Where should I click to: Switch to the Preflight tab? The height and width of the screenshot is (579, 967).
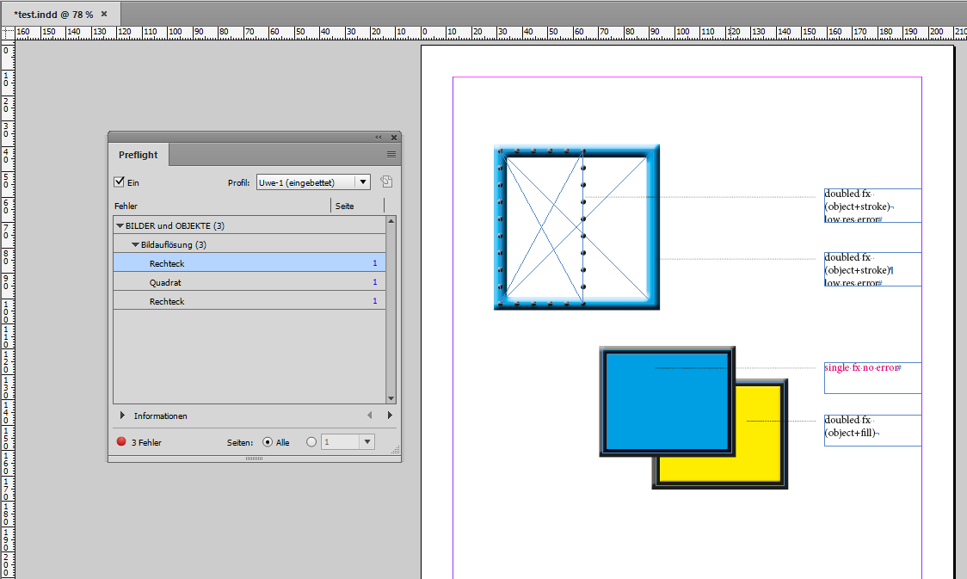tap(138, 155)
